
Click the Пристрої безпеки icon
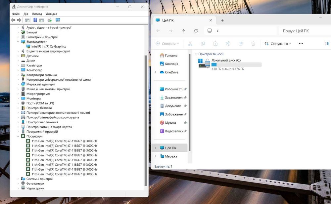pos(23,108)
